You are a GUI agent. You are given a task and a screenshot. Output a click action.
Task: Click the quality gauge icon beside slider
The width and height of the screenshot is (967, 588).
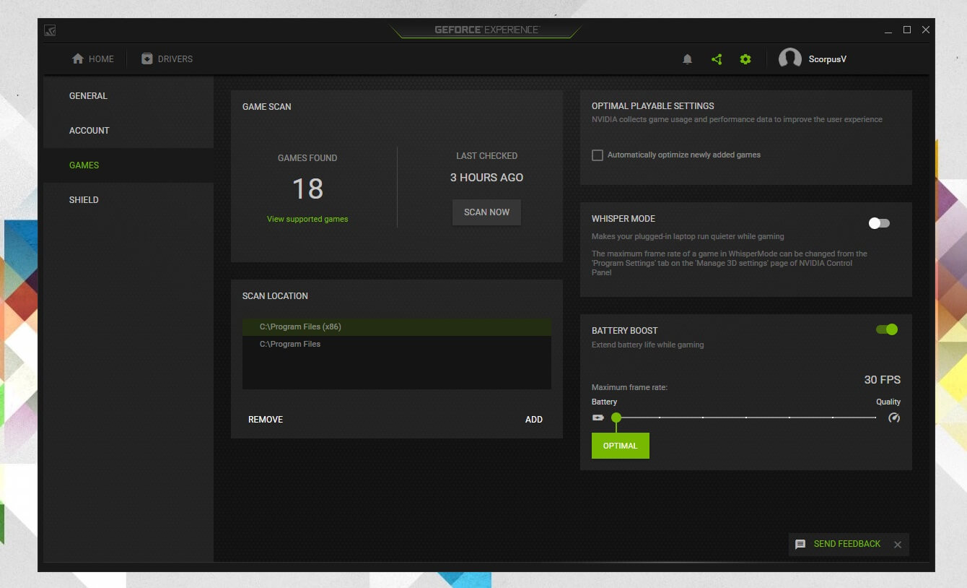[894, 418]
